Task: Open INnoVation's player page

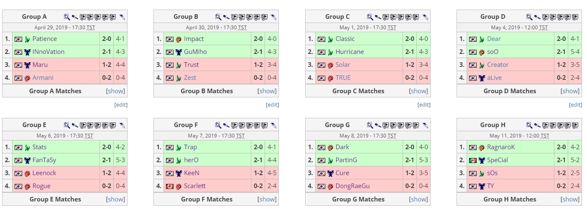Action: click(48, 52)
